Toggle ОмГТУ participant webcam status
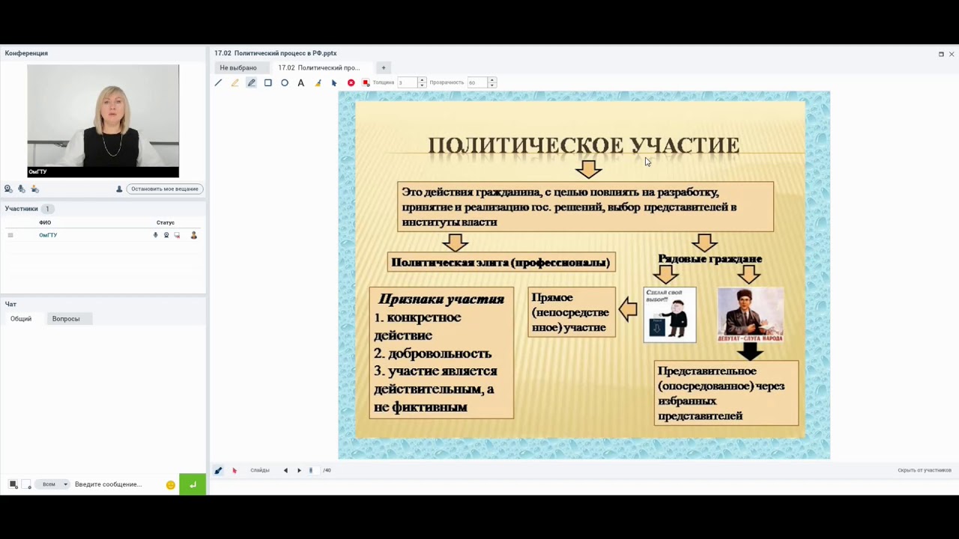Viewport: 959px width, 539px height. [166, 235]
